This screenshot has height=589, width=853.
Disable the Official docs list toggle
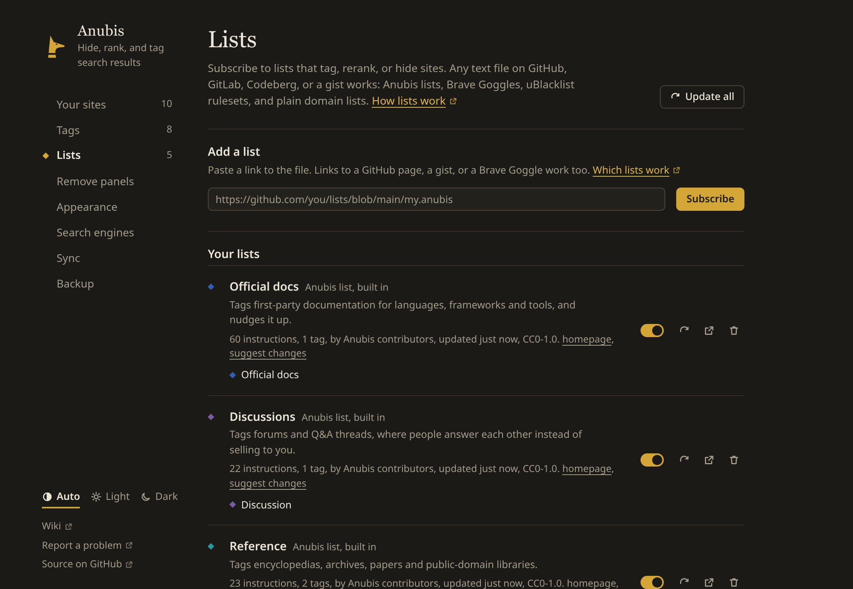[x=652, y=331]
